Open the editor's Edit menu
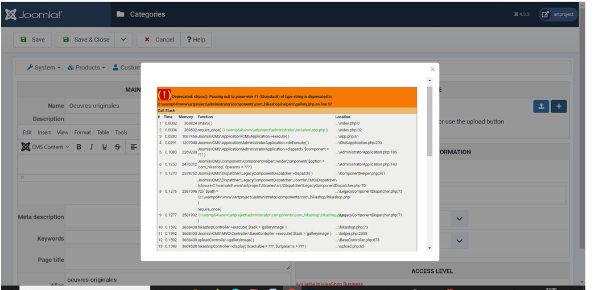Viewport: 599px width, 290px height. pyautogui.click(x=27, y=132)
